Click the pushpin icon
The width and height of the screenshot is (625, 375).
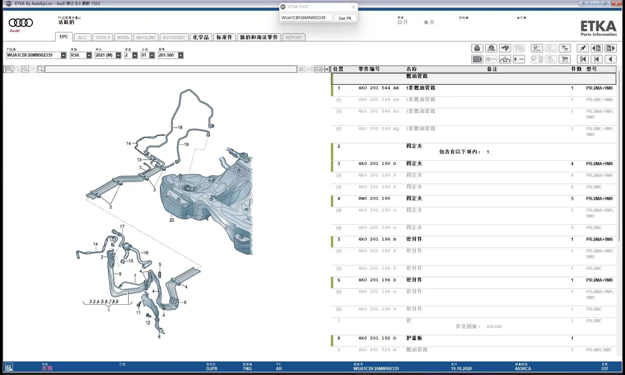(583, 48)
